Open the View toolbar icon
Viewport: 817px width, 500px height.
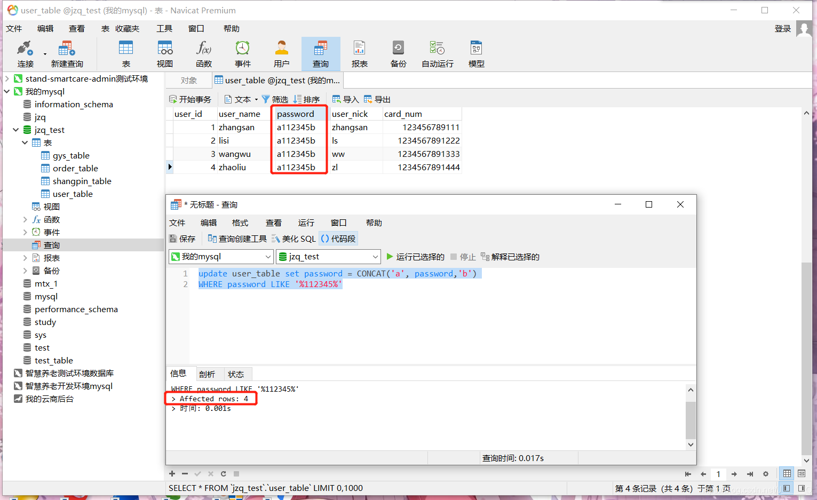pos(165,54)
